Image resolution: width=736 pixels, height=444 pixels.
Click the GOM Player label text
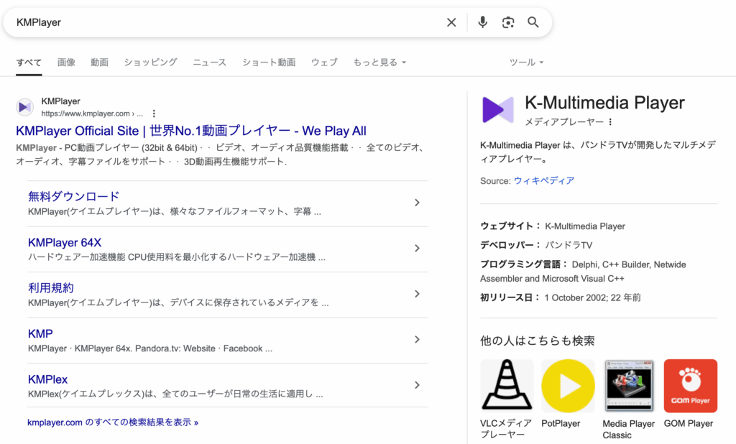click(688, 423)
